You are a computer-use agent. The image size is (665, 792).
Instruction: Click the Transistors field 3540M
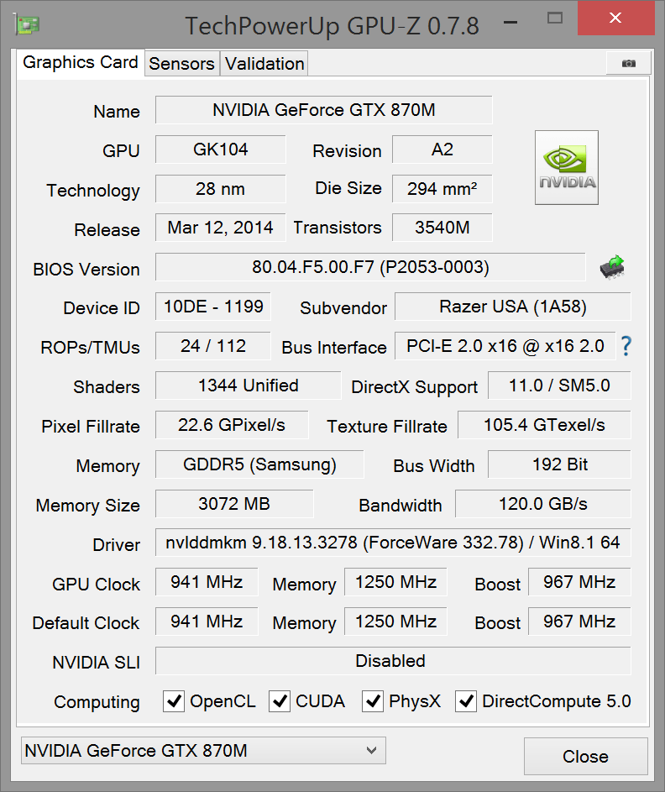click(x=442, y=228)
